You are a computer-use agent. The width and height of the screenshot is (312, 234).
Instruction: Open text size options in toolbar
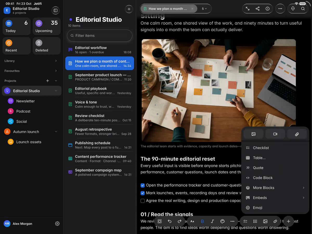click(x=192, y=221)
